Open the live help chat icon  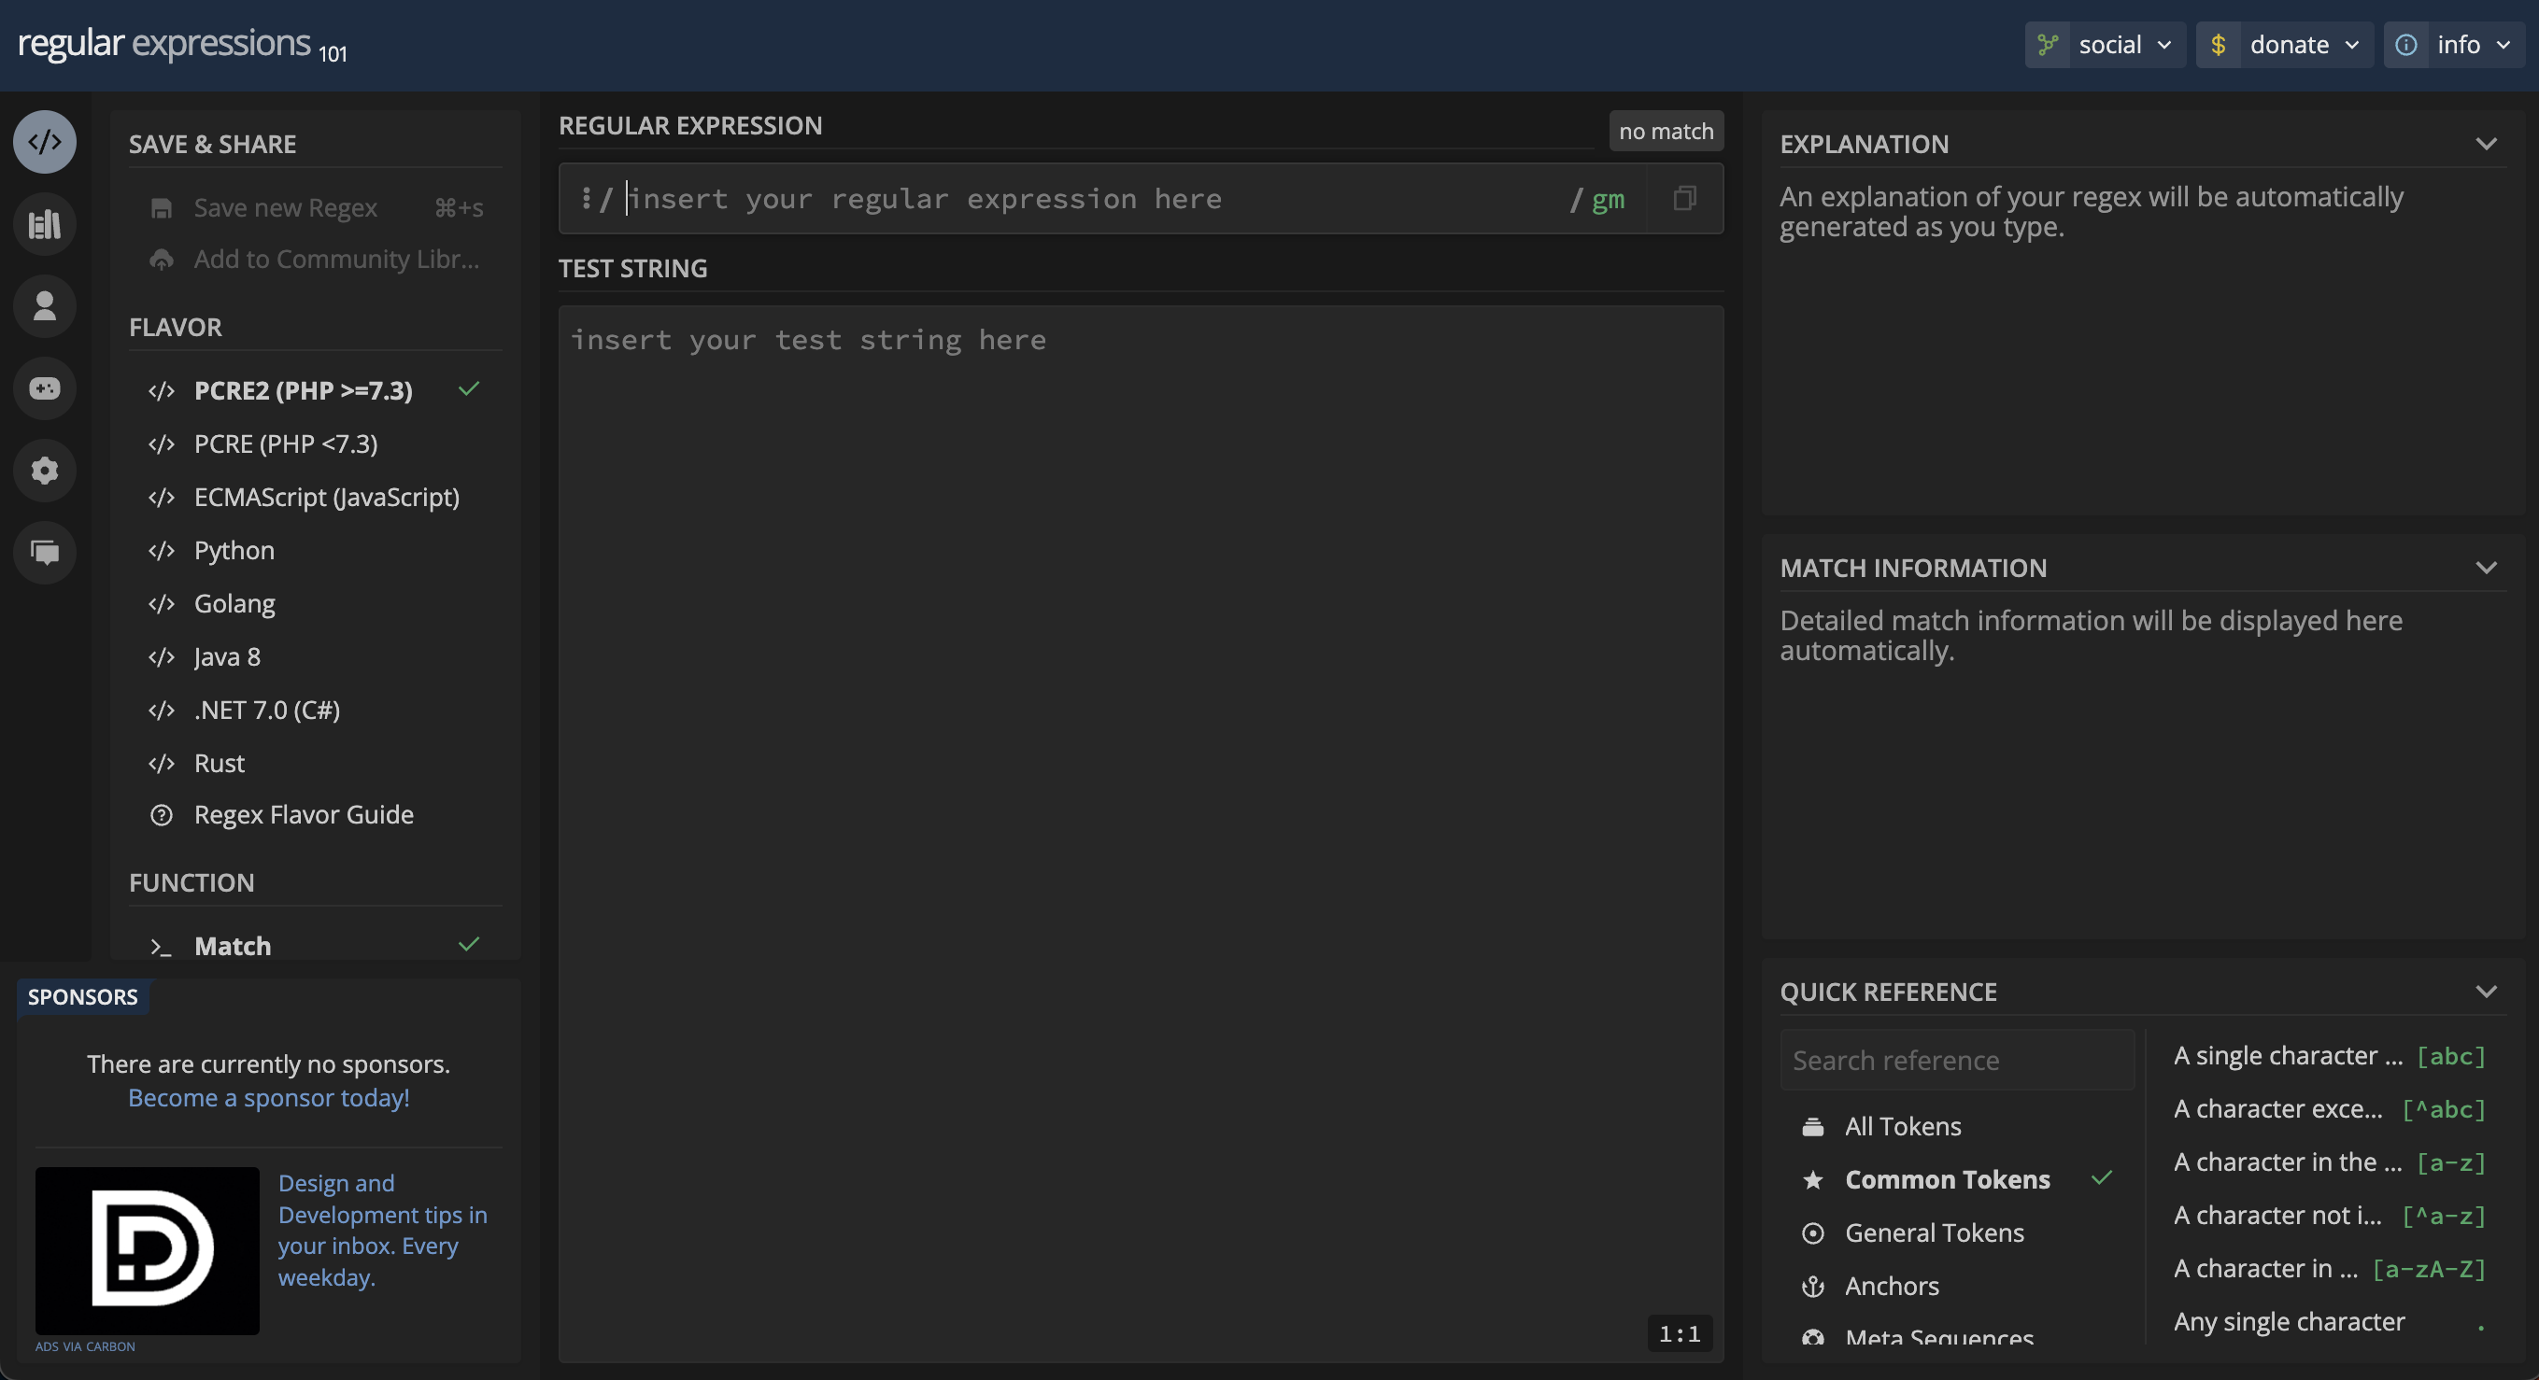[x=44, y=552]
